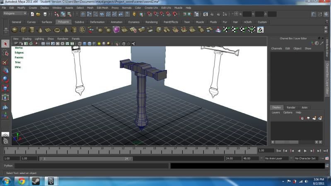This screenshot has width=331, height=186.
Task: Open the No Anim Layer dropdown
Action: 277,158
